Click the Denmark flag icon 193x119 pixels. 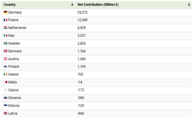pos(6,51)
